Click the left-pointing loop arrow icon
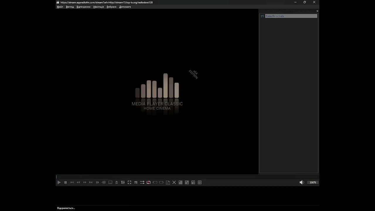Screen dimensions: 375x211 155,182
